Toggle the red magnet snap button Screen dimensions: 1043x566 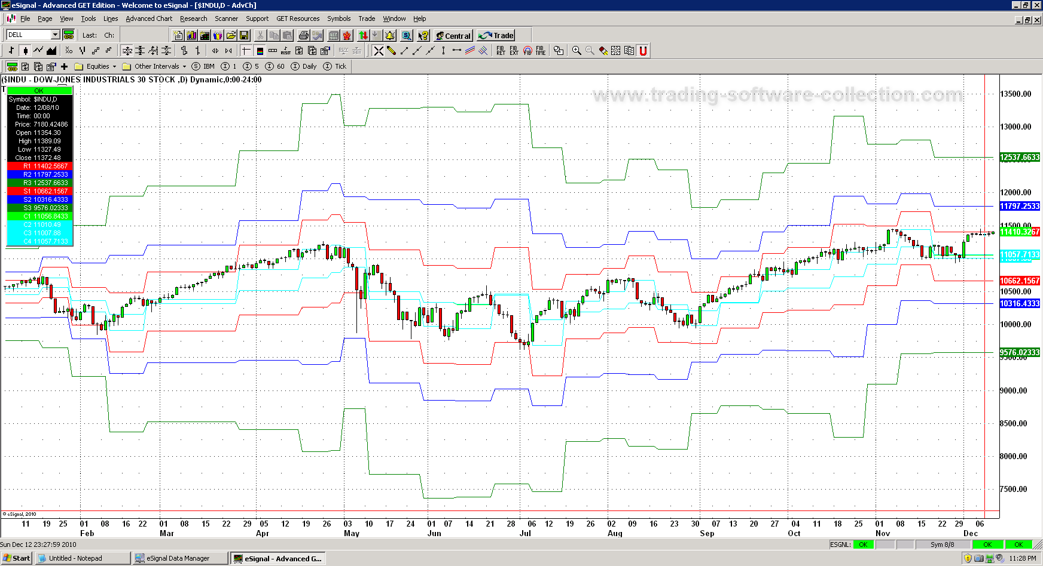pyautogui.click(x=643, y=51)
